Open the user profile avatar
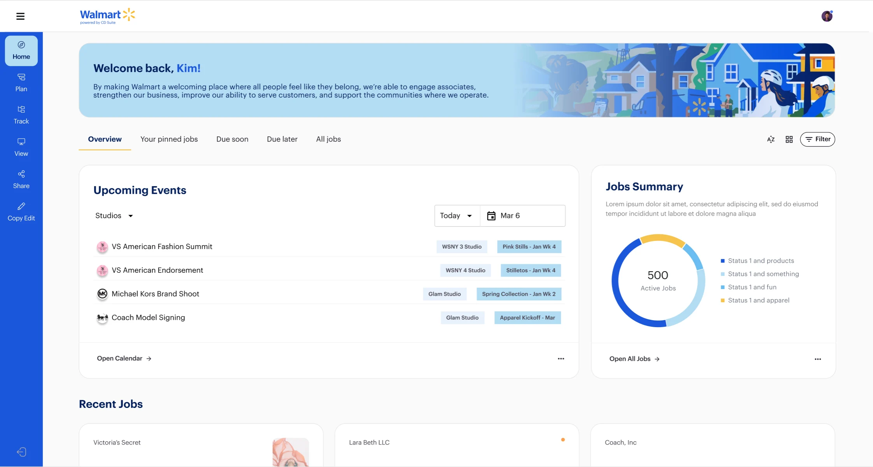 (827, 16)
